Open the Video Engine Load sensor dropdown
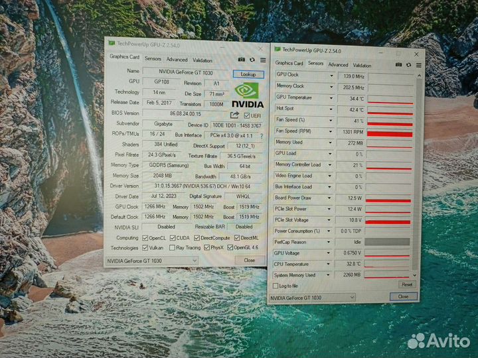 click(329, 176)
